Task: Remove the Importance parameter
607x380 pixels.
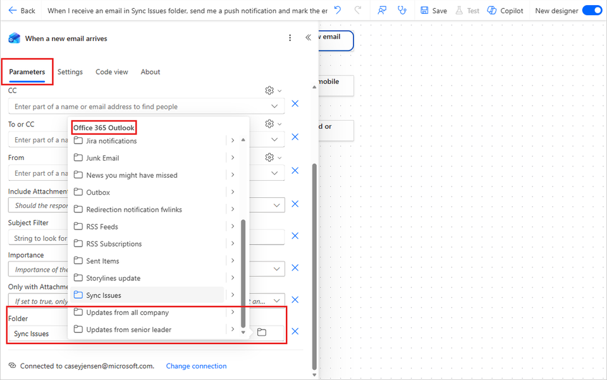Action: click(295, 268)
